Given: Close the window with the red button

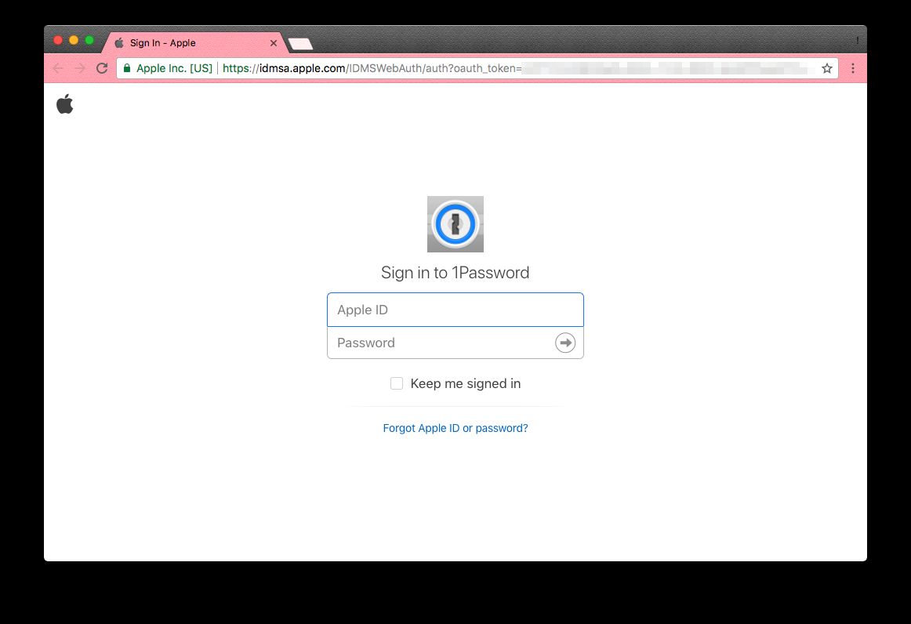Looking at the screenshot, I should tap(58, 40).
